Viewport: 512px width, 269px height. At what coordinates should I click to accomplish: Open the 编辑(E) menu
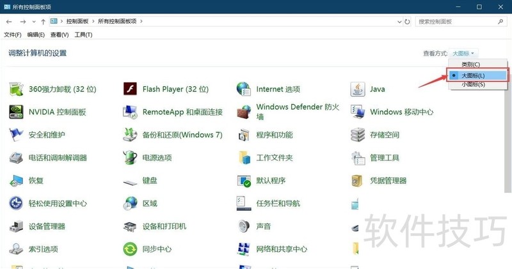pyautogui.click(x=36, y=35)
